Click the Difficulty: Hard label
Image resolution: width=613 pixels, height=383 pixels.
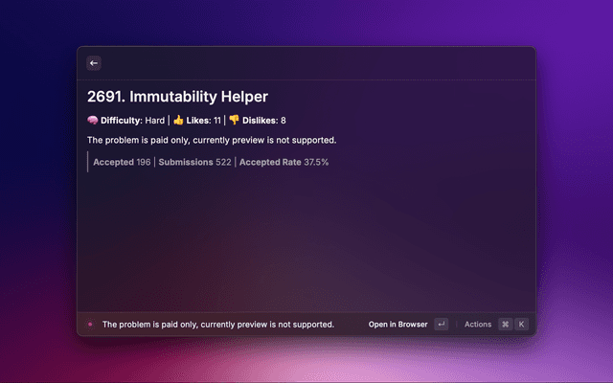[x=132, y=121]
